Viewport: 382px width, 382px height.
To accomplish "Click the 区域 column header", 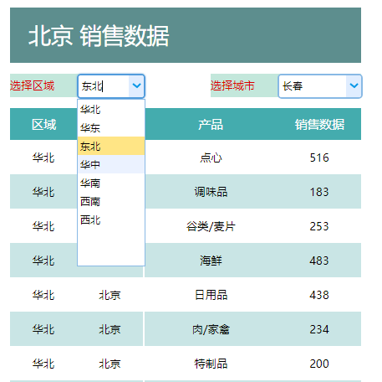I will (43, 124).
